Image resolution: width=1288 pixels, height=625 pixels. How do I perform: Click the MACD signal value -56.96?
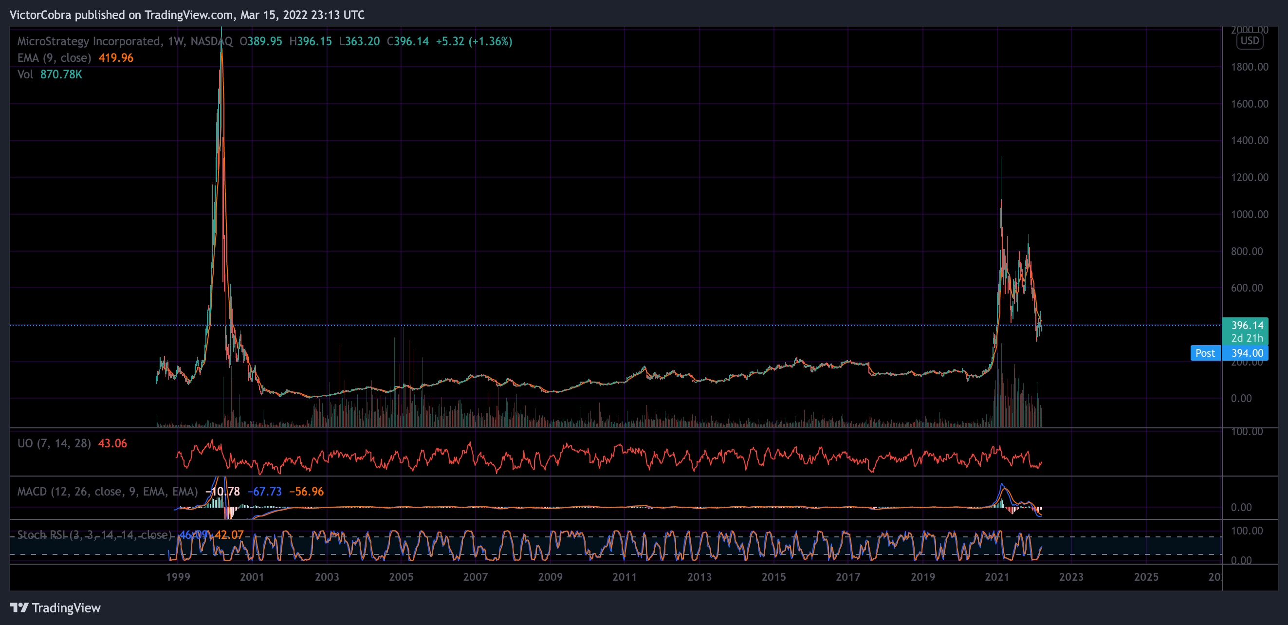tap(307, 492)
